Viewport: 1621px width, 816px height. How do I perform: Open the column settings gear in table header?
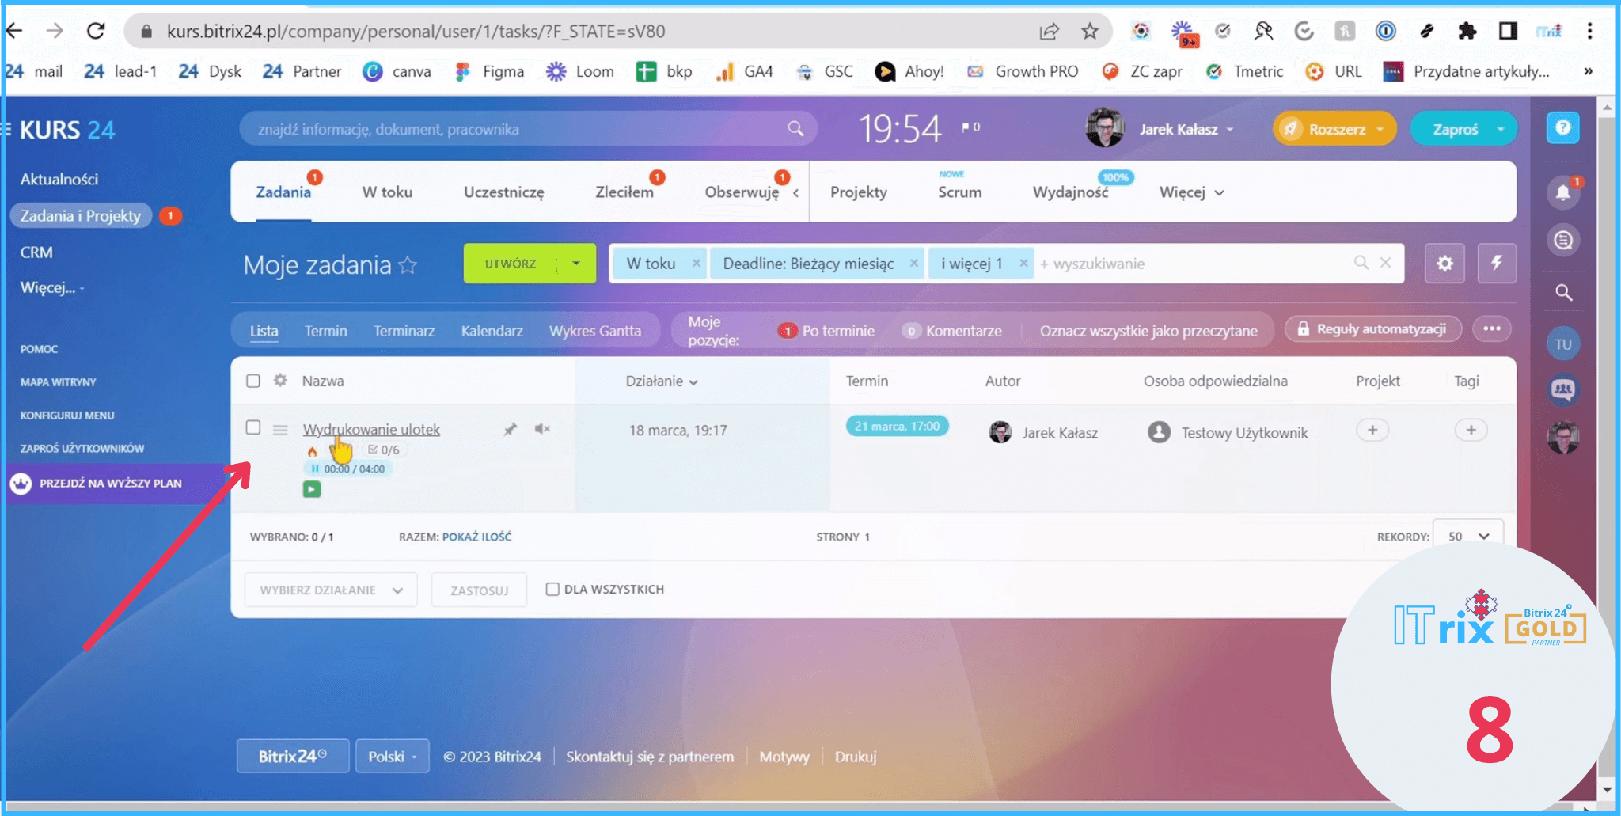point(280,381)
